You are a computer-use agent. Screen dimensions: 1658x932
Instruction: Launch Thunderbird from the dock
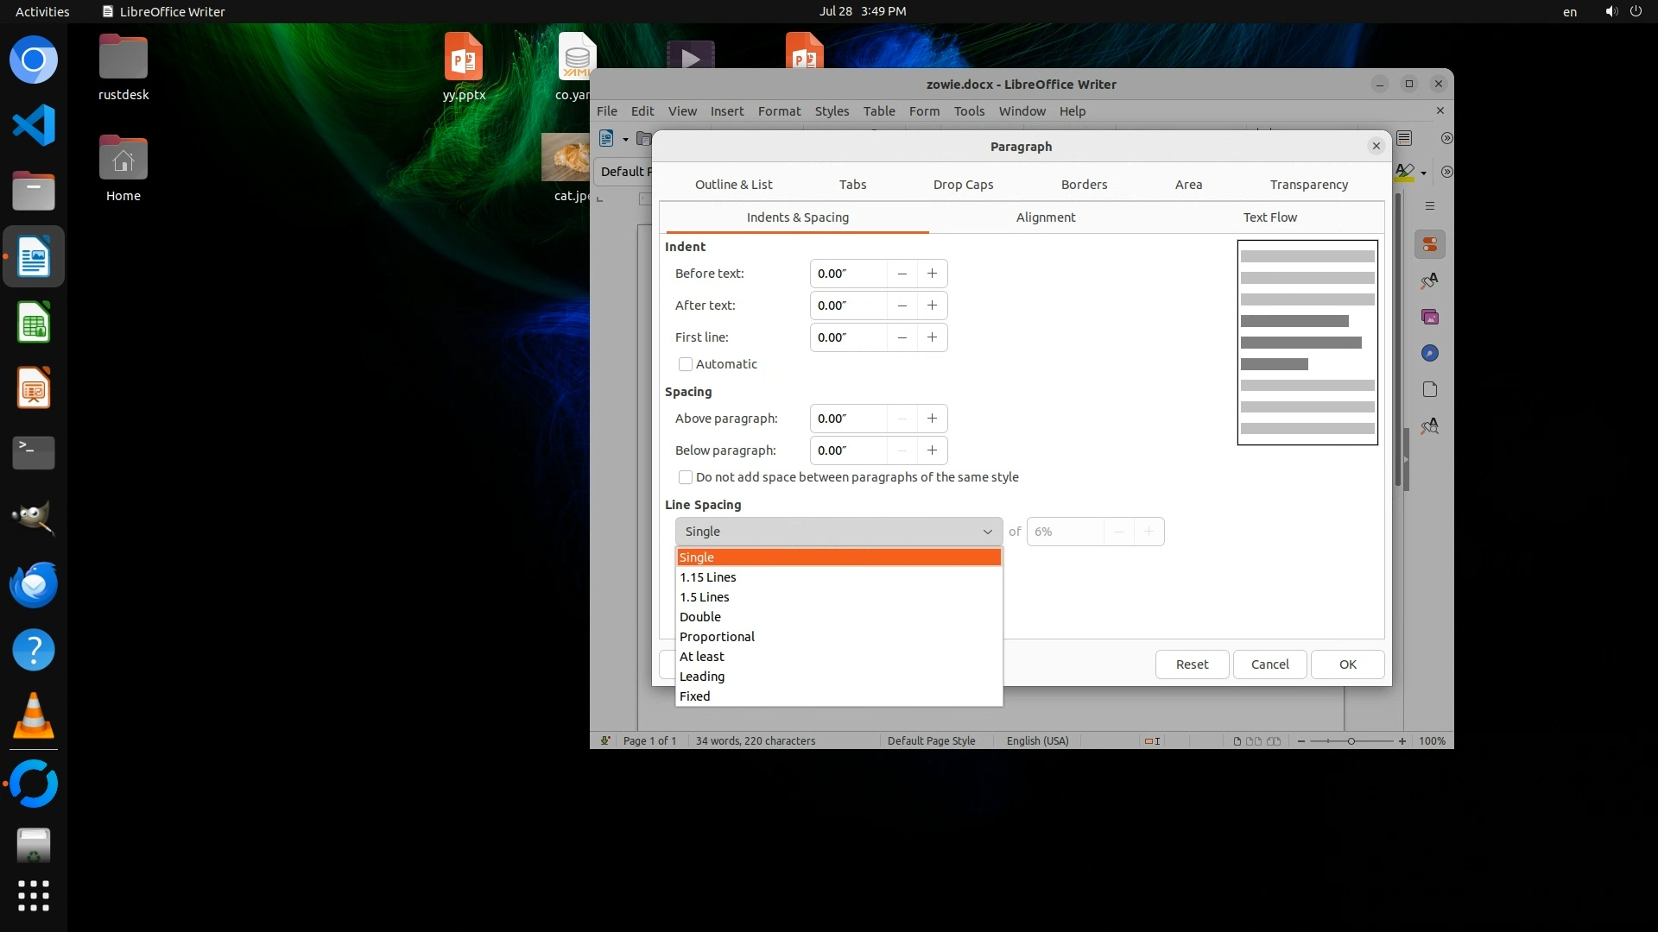tap(34, 584)
